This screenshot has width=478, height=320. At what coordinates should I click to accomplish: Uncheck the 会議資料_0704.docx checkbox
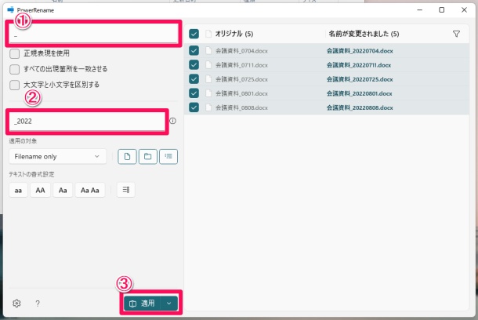[194, 51]
